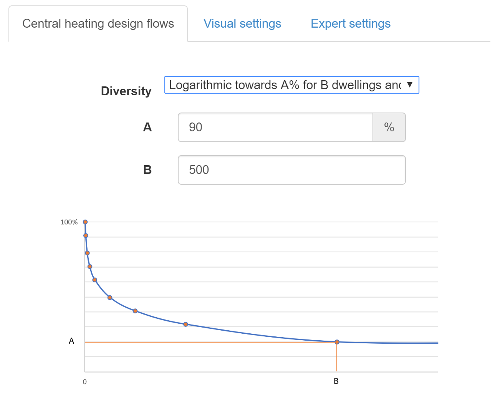This screenshot has width=500, height=404.
Task: Select the last data point before B
Action: [x=185, y=325]
